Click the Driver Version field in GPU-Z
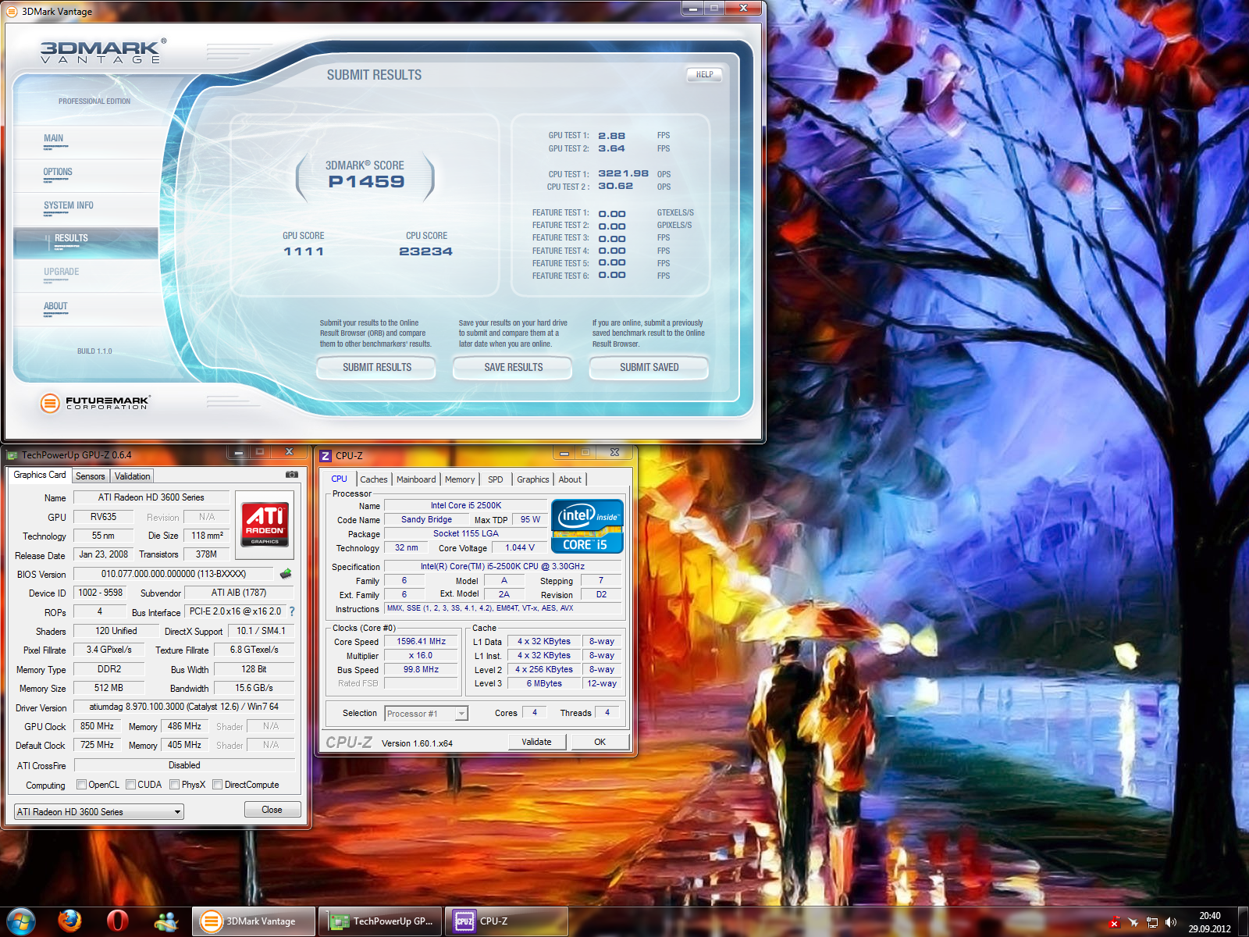The width and height of the screenshot is (1249, 937). pyautogui.click(x=184, y=707)
